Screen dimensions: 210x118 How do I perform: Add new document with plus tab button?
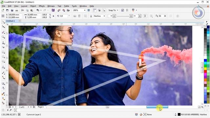coord(20,21)
